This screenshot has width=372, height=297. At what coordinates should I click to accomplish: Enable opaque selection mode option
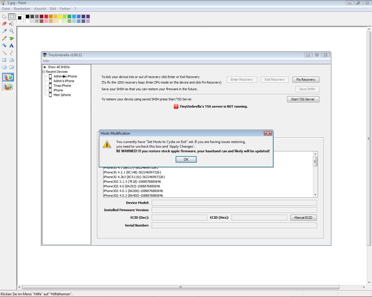8,77
